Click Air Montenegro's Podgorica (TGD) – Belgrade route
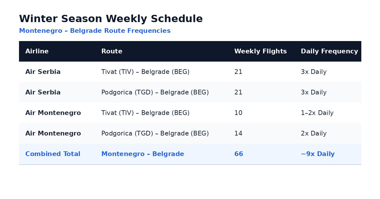The image size is (380, 199). tap(155, 134)
